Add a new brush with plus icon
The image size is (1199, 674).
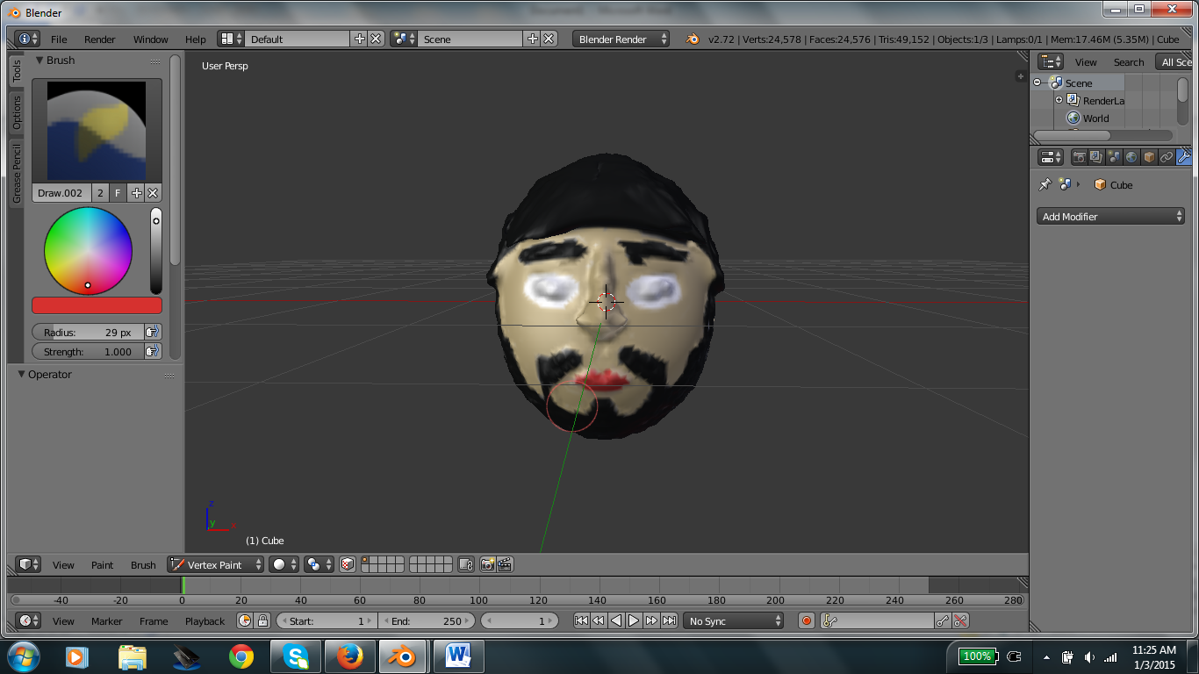[x=137, y=193]
